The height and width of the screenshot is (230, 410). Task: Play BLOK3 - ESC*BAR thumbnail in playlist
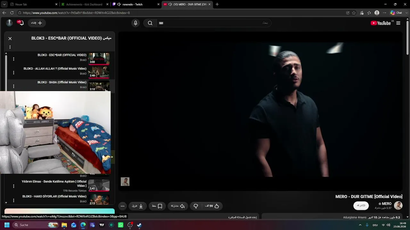click(x=99, y=58)
